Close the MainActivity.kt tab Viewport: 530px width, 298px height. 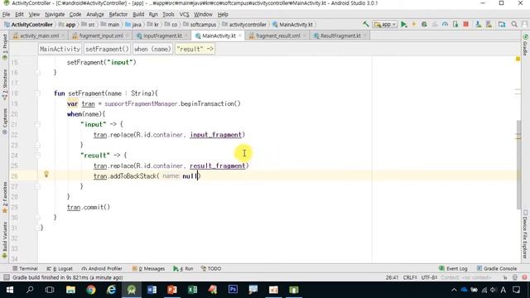pos(239,36)
